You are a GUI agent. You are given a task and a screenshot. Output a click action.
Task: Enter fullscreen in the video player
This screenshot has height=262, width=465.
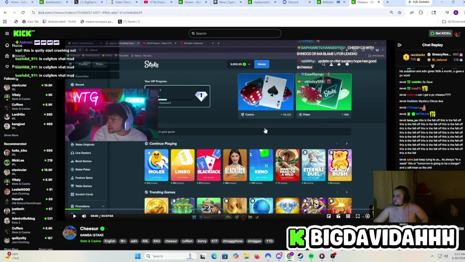click(357, 216)
